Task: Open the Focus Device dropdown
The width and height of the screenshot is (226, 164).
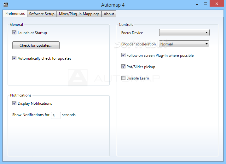Action: pos(184,32)
